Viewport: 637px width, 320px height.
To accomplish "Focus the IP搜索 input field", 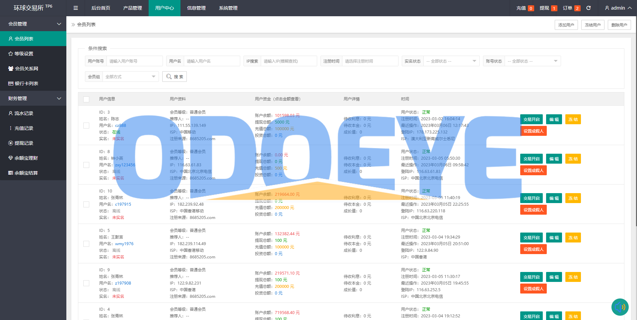I will pyautogui.click(x=289, y=61).
